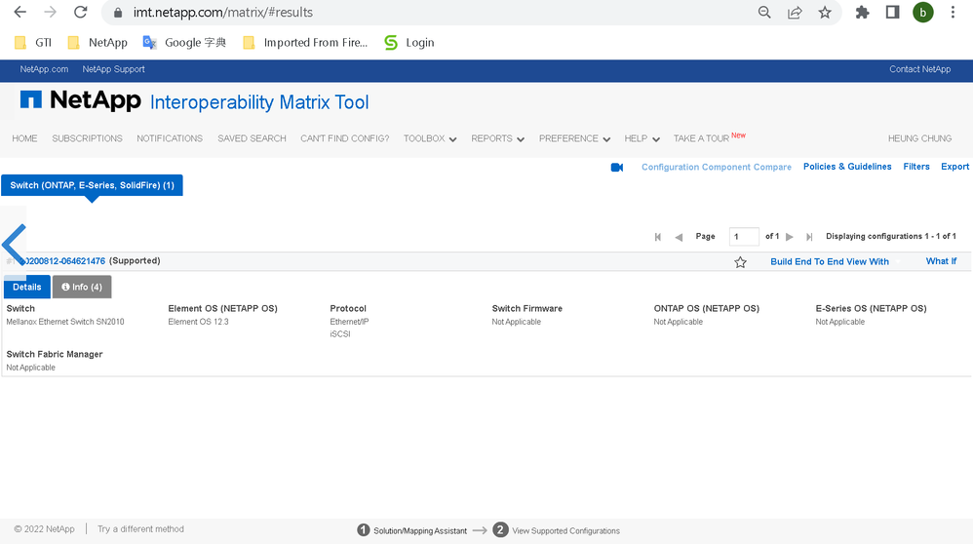This screenshot has height=544, width=973.
Task: Switch to the Info (4) tab
Action: tap(82, 287)
